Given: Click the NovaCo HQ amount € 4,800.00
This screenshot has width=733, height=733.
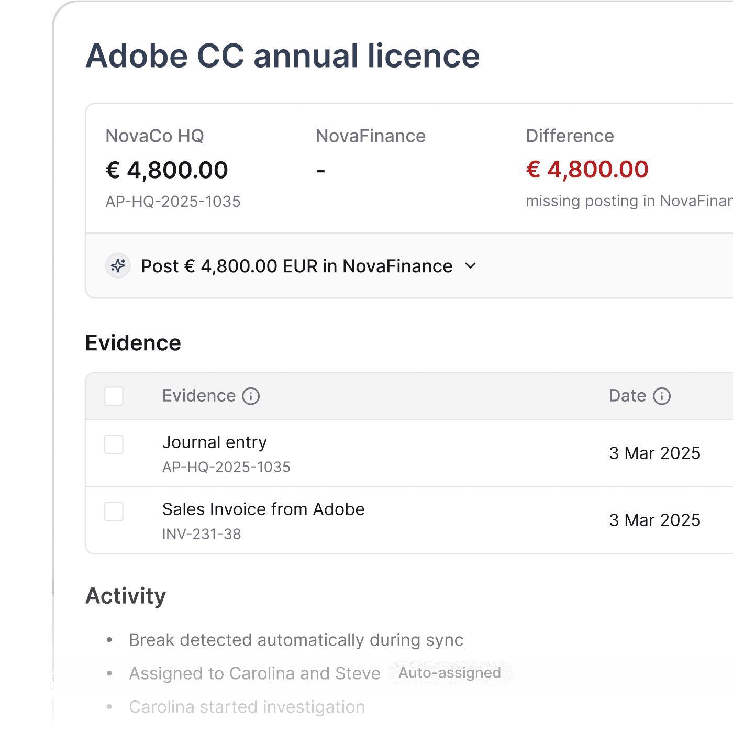Looking at the screenshot, I should pos(167,170).
